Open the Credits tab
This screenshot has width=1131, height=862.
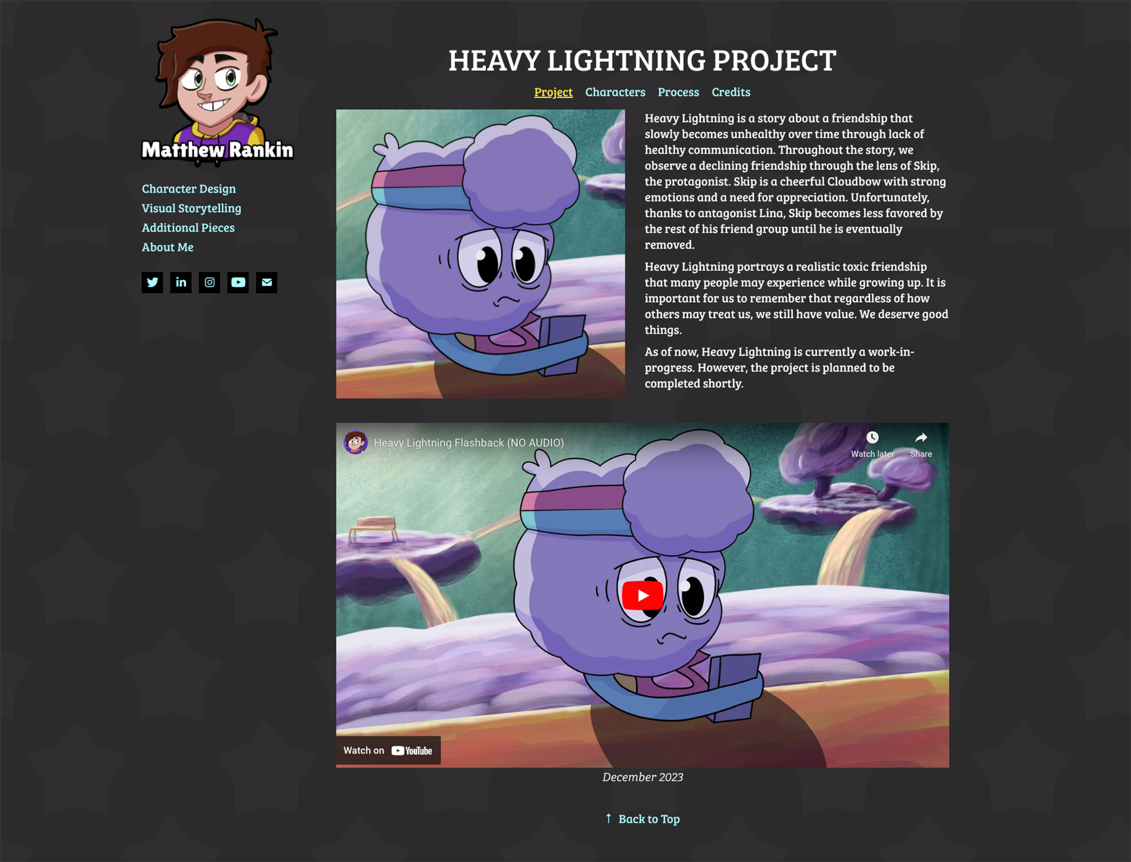click(730, 92)
